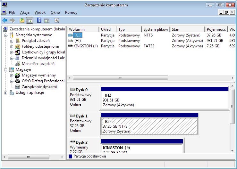Click the Show/Hide Action Pane toolbar icon
Image resolution: width=237 pixels, height=169 pixels.
point(47,20)
